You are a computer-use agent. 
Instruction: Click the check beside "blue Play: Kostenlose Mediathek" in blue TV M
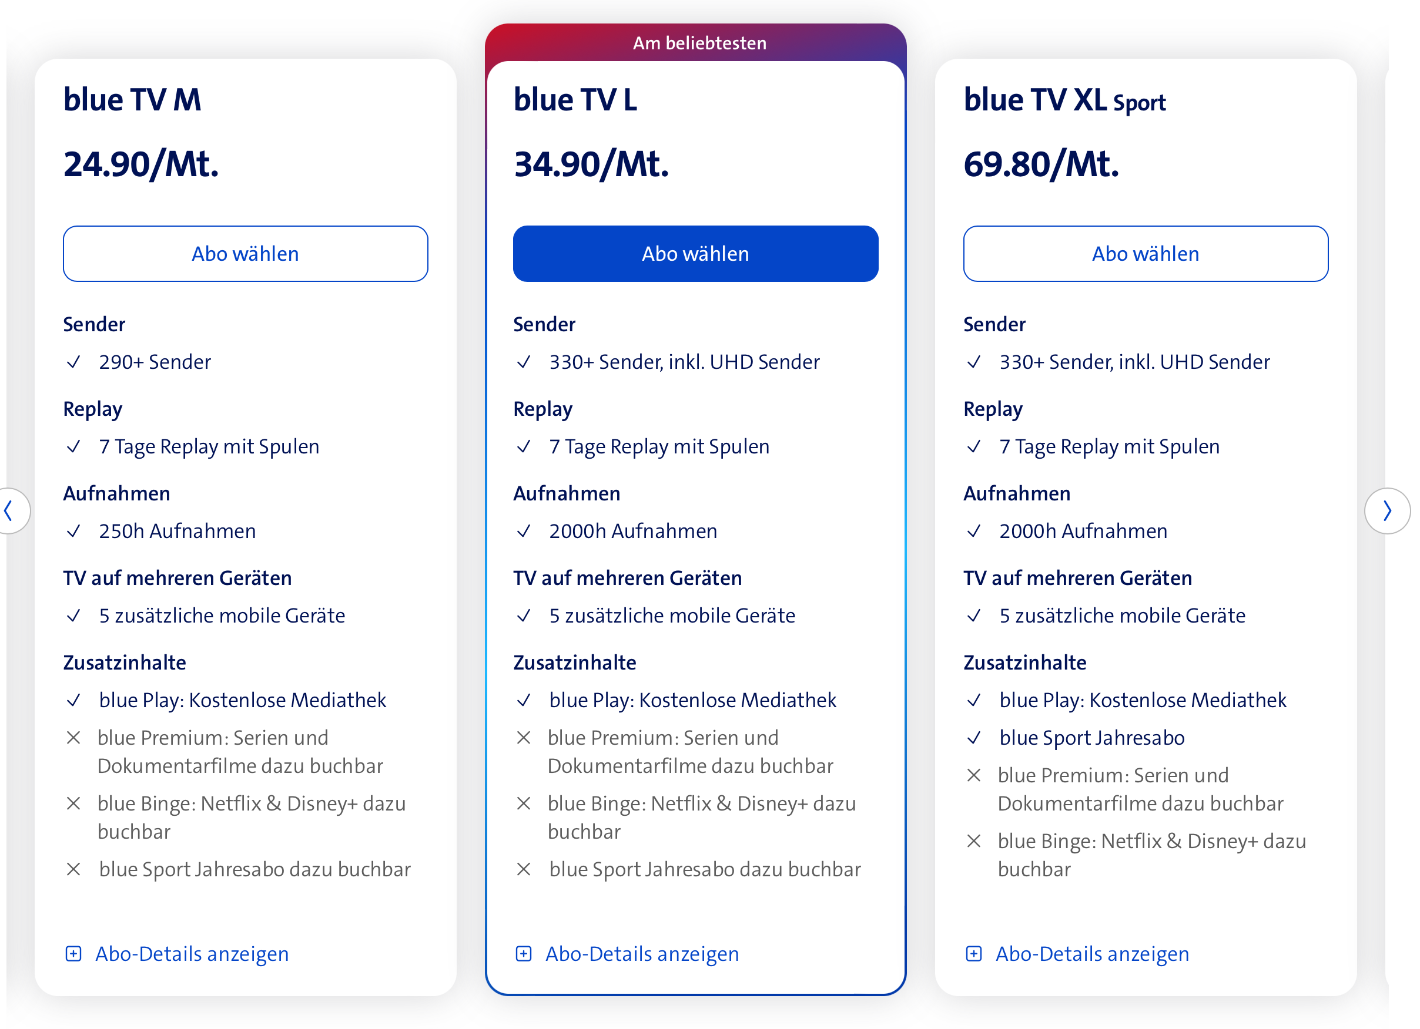[x=74, y=700]
